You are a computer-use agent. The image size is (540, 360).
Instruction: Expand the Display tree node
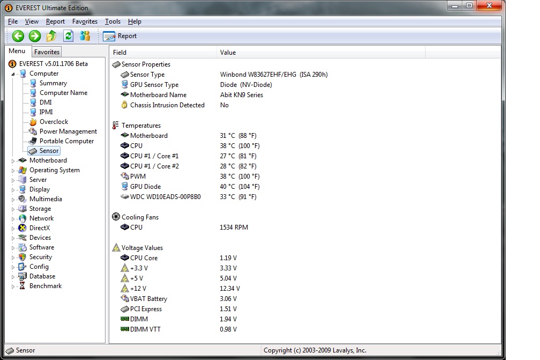[13, 189]
